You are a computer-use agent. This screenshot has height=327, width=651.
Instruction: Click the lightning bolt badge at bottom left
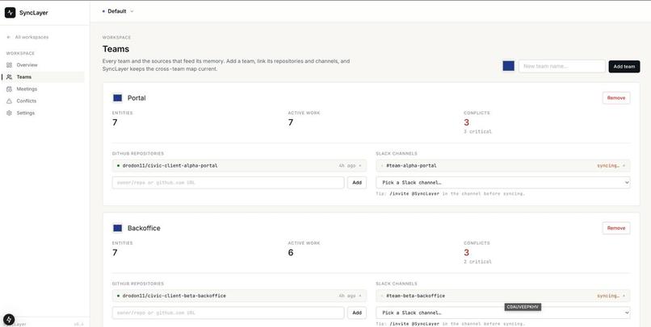pyautogui.click(x=9, y=320)
